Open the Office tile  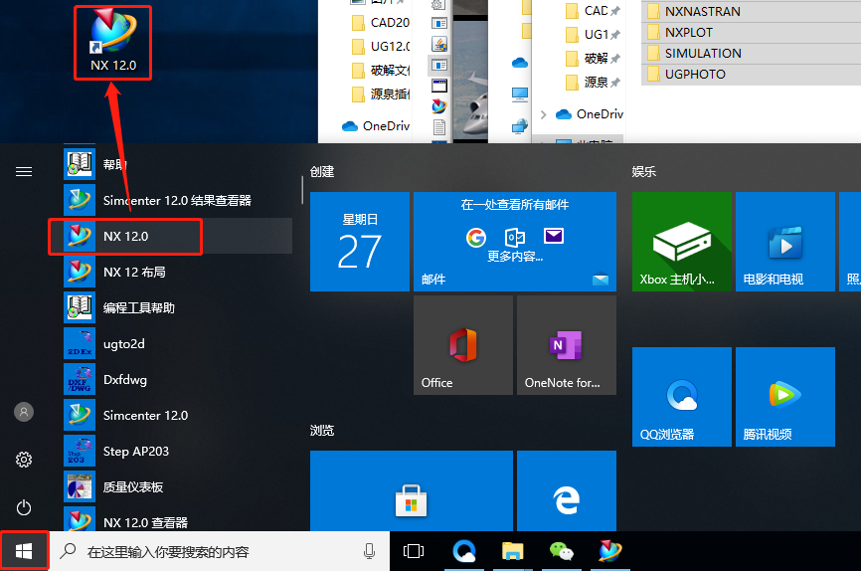coord(463,345)
